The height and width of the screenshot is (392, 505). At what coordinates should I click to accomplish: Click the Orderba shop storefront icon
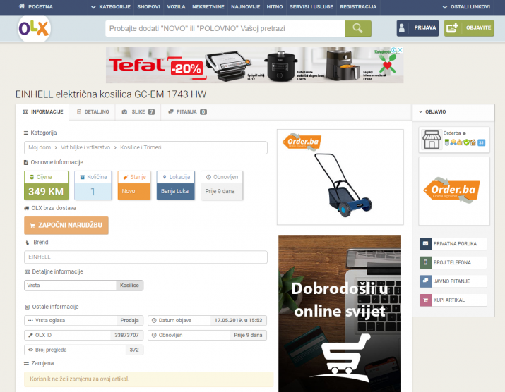pyautogui.click(x=431, y=140)
